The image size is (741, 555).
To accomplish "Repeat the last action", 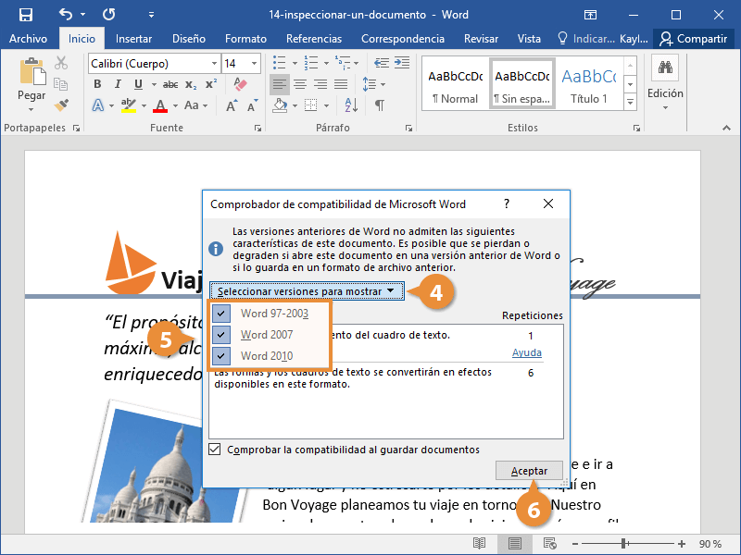I will tap(108, 15).
